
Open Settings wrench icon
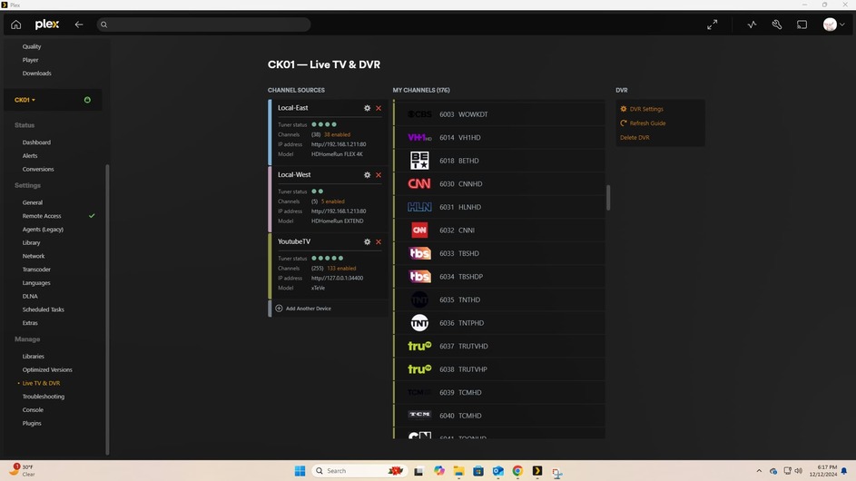click(777, 25)
